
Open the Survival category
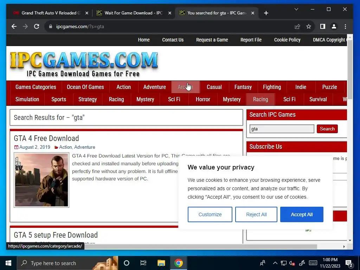[x=318, y=99]
